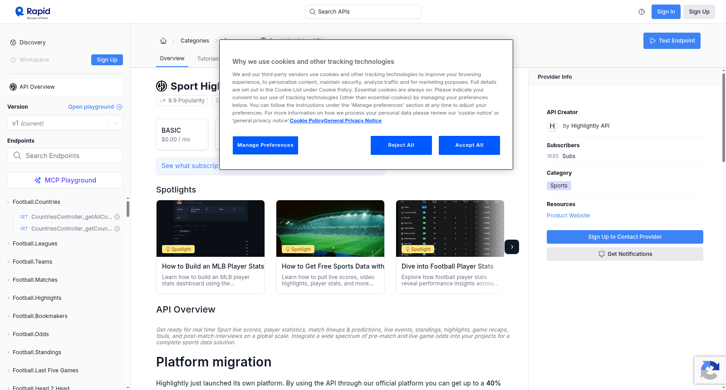This screenshot has width=726, height=390.
Task: Click Sign In in header
Action: (666, 12)
